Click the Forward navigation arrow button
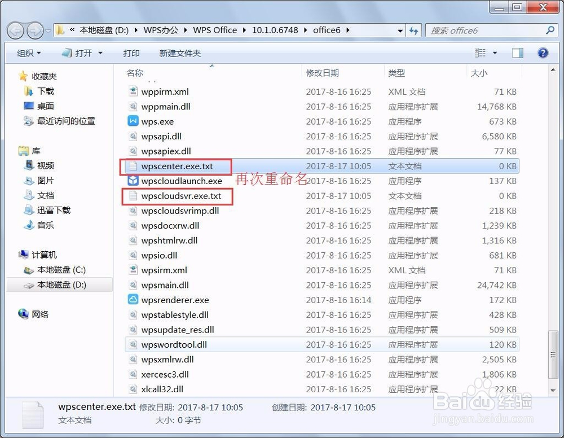Screen dimensions: 564x438 (x=35, y=31)
